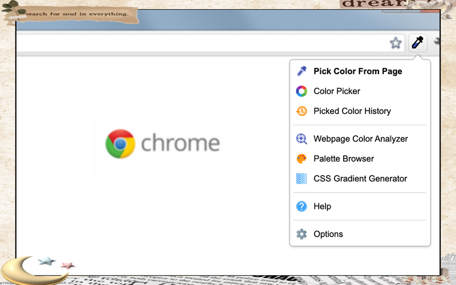The height and width of the screenshot is (285, 456).
Task: Click the orange clock icon for color history
Action: coord(302,111)
